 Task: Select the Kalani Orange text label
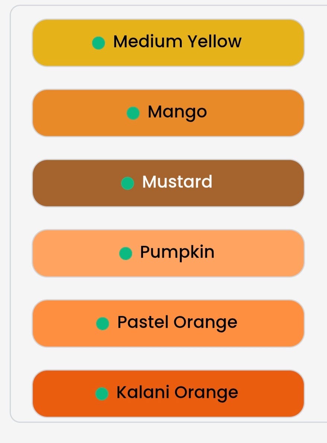click(177, 392)
